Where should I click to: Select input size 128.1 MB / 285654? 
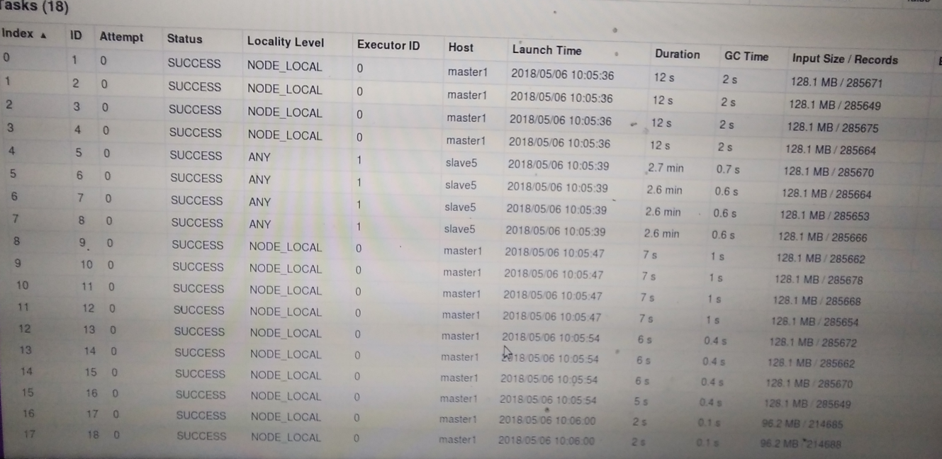pos(814,322)
